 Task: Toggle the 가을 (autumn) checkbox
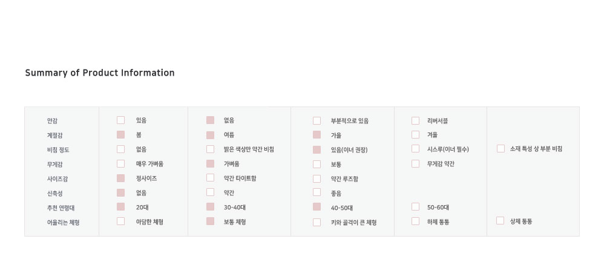pyautogui.click(x=317, y=135)
